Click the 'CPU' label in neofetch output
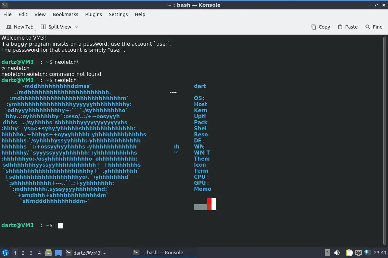The height and width of the screenshot is (258, 388). (x=200, y=177)
